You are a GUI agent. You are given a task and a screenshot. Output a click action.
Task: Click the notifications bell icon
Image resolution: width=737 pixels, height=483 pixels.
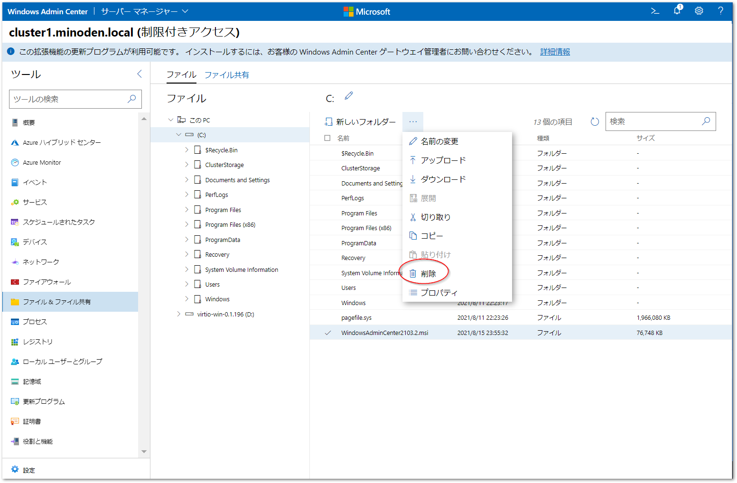tap(677, 10)
